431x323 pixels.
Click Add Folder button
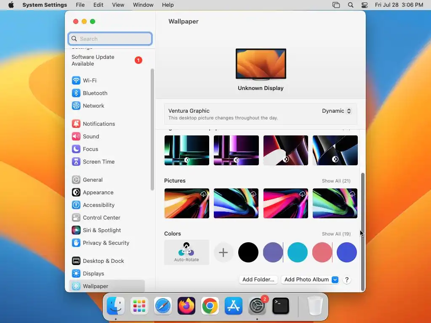pyautogui.click(x=258, y=280)
